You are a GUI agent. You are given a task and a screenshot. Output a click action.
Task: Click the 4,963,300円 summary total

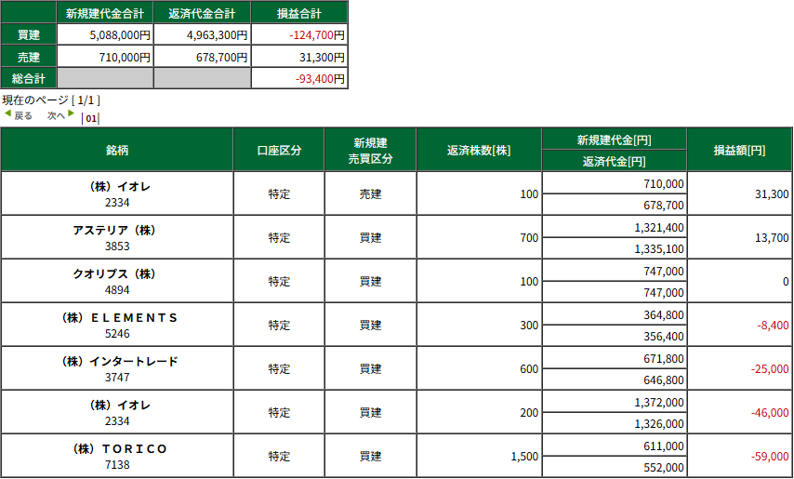click(x=217, y=35)
